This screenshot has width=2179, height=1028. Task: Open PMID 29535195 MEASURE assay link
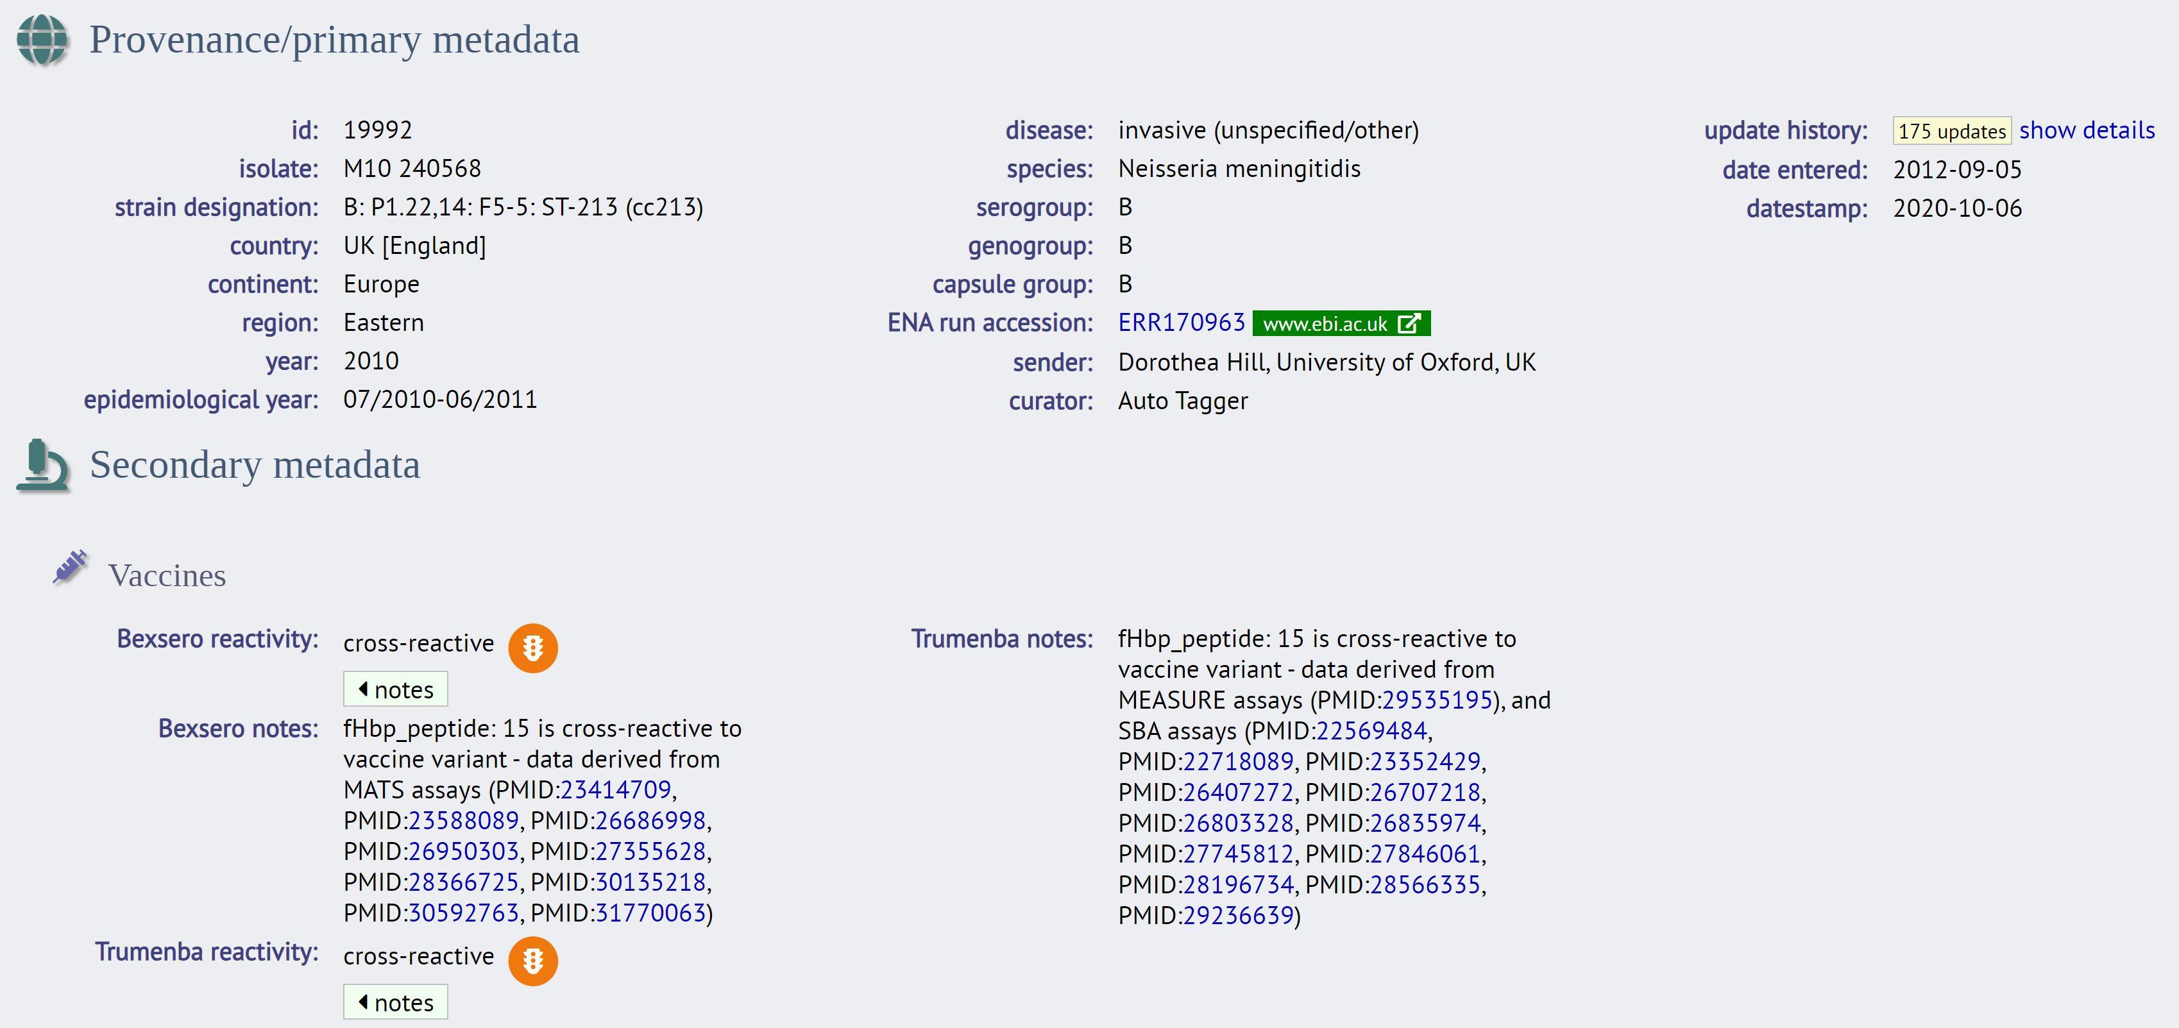pyautogui.click(x=1436, y=700)
